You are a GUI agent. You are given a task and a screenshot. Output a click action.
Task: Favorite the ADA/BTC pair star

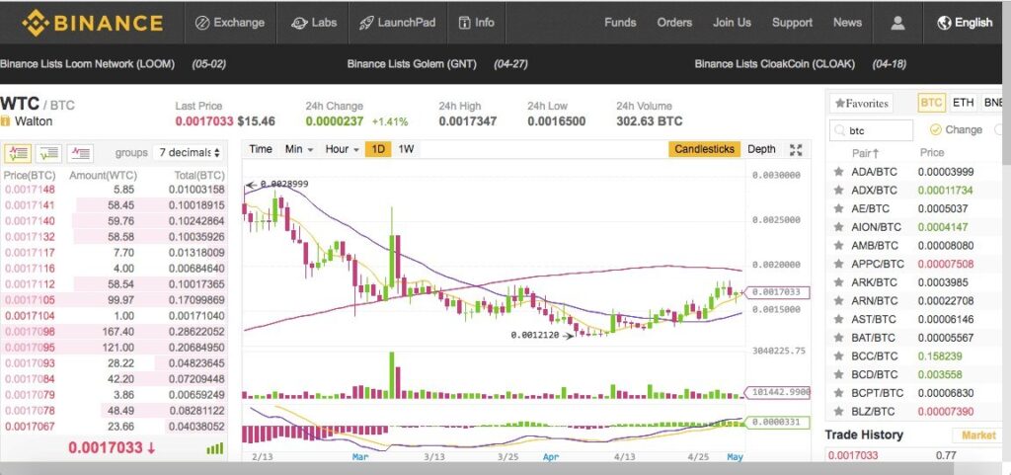pos(838,172)
